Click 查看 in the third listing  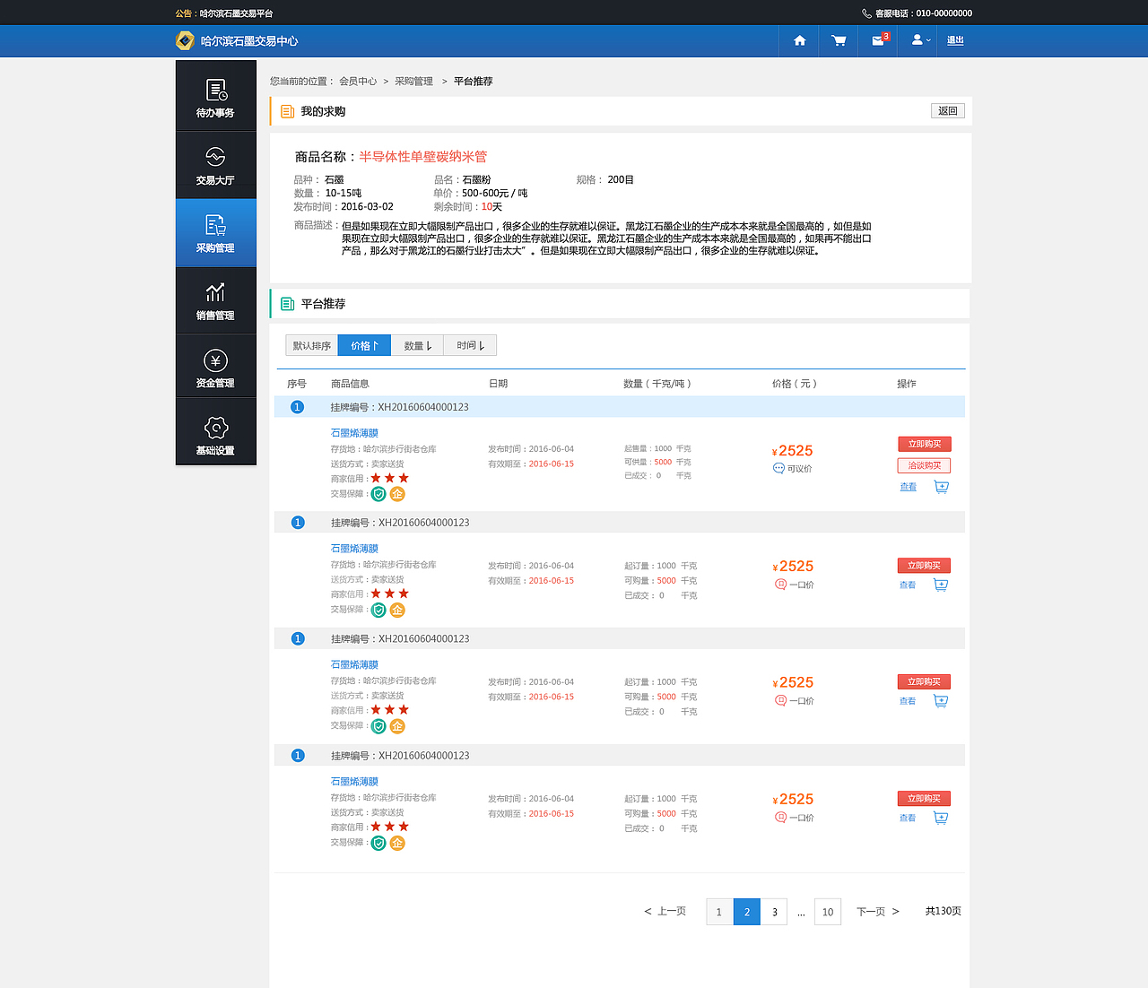tap(908, 702)
